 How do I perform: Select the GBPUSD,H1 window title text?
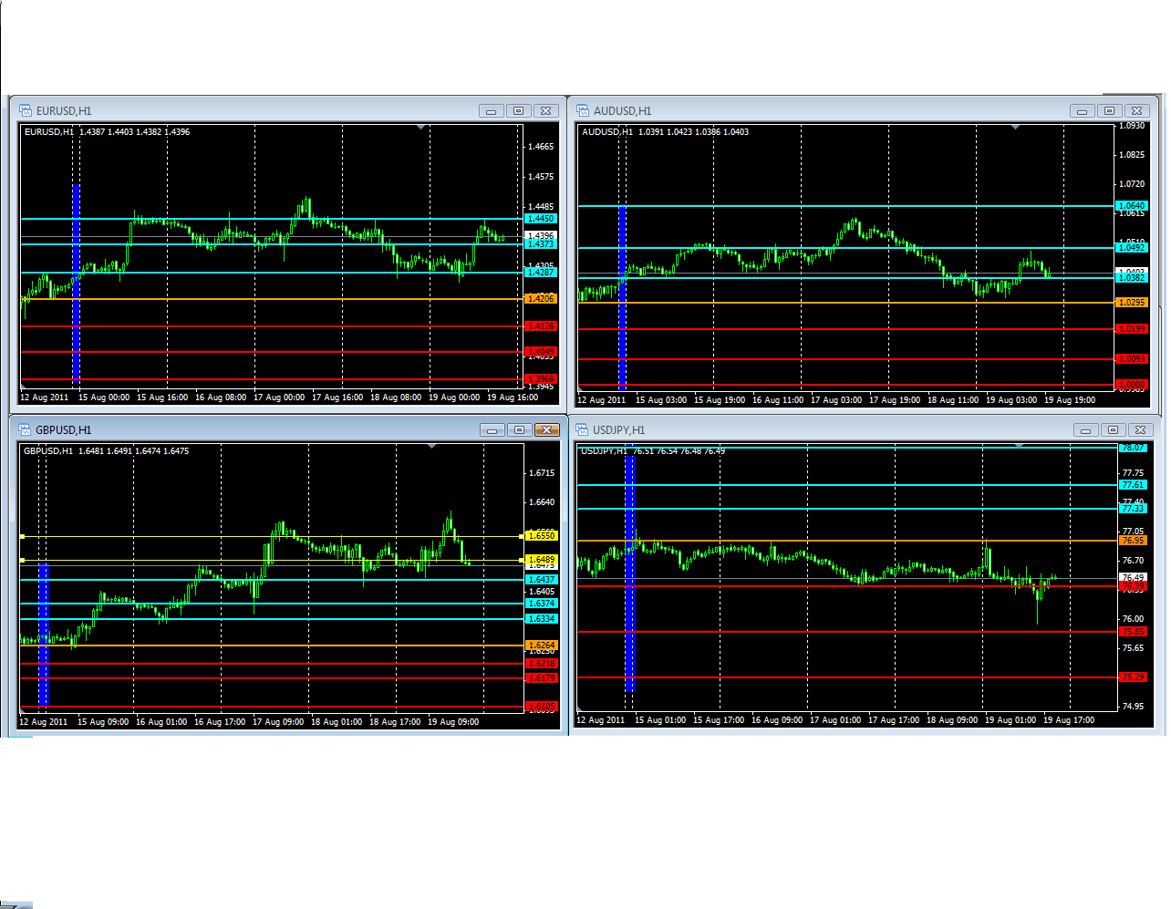pyautogui.click(x=64, y=430)
